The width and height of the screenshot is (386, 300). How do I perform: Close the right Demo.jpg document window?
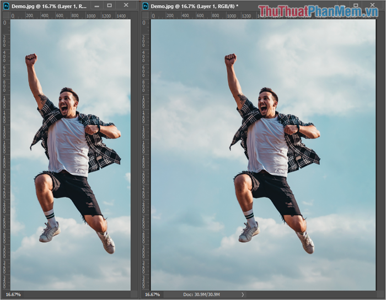pos(372,5)
